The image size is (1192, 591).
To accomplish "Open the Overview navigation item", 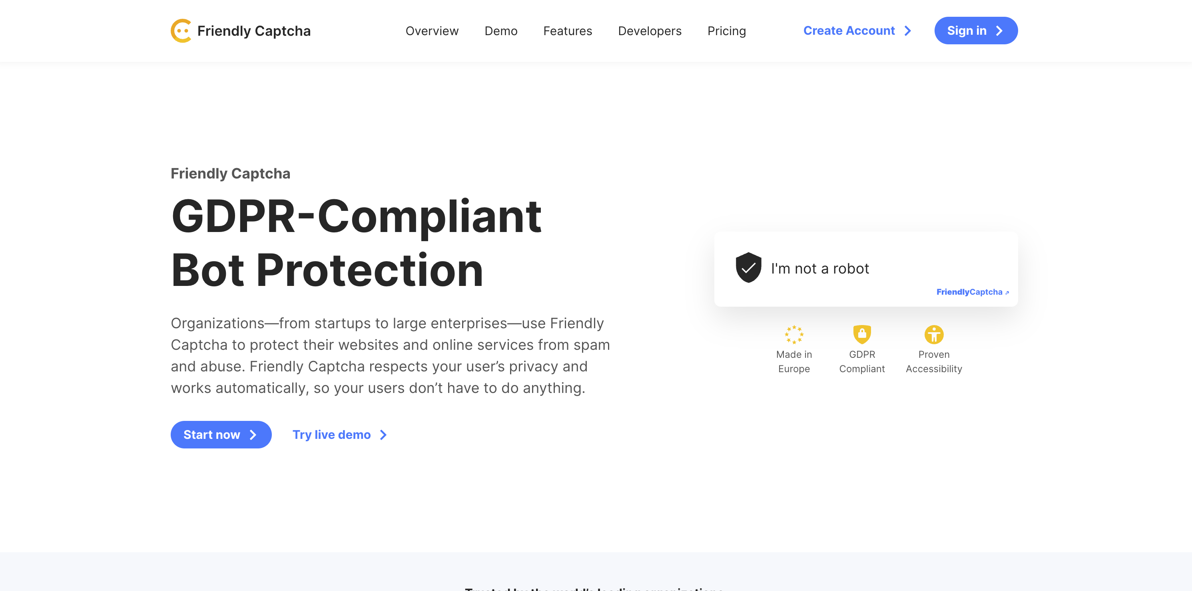I will [432, 30].
